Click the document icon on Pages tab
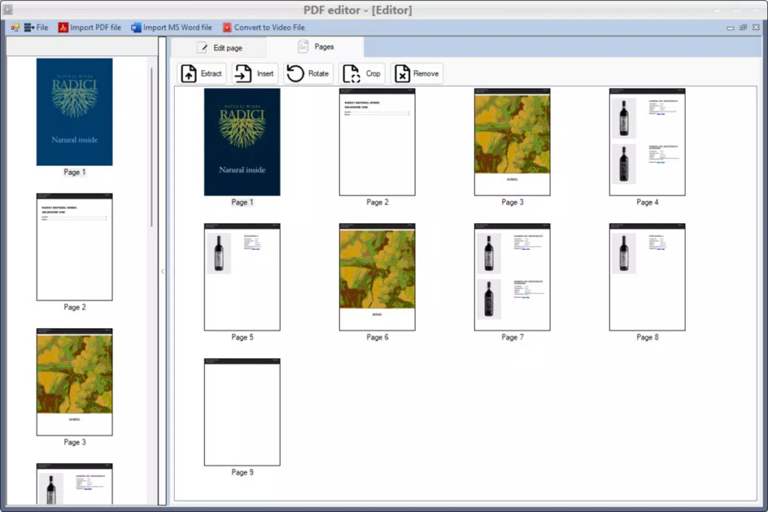 [x=303, y=47]
